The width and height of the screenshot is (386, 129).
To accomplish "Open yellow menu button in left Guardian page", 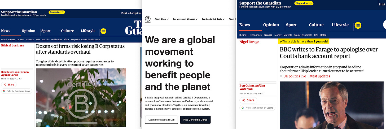I will 103,31.
